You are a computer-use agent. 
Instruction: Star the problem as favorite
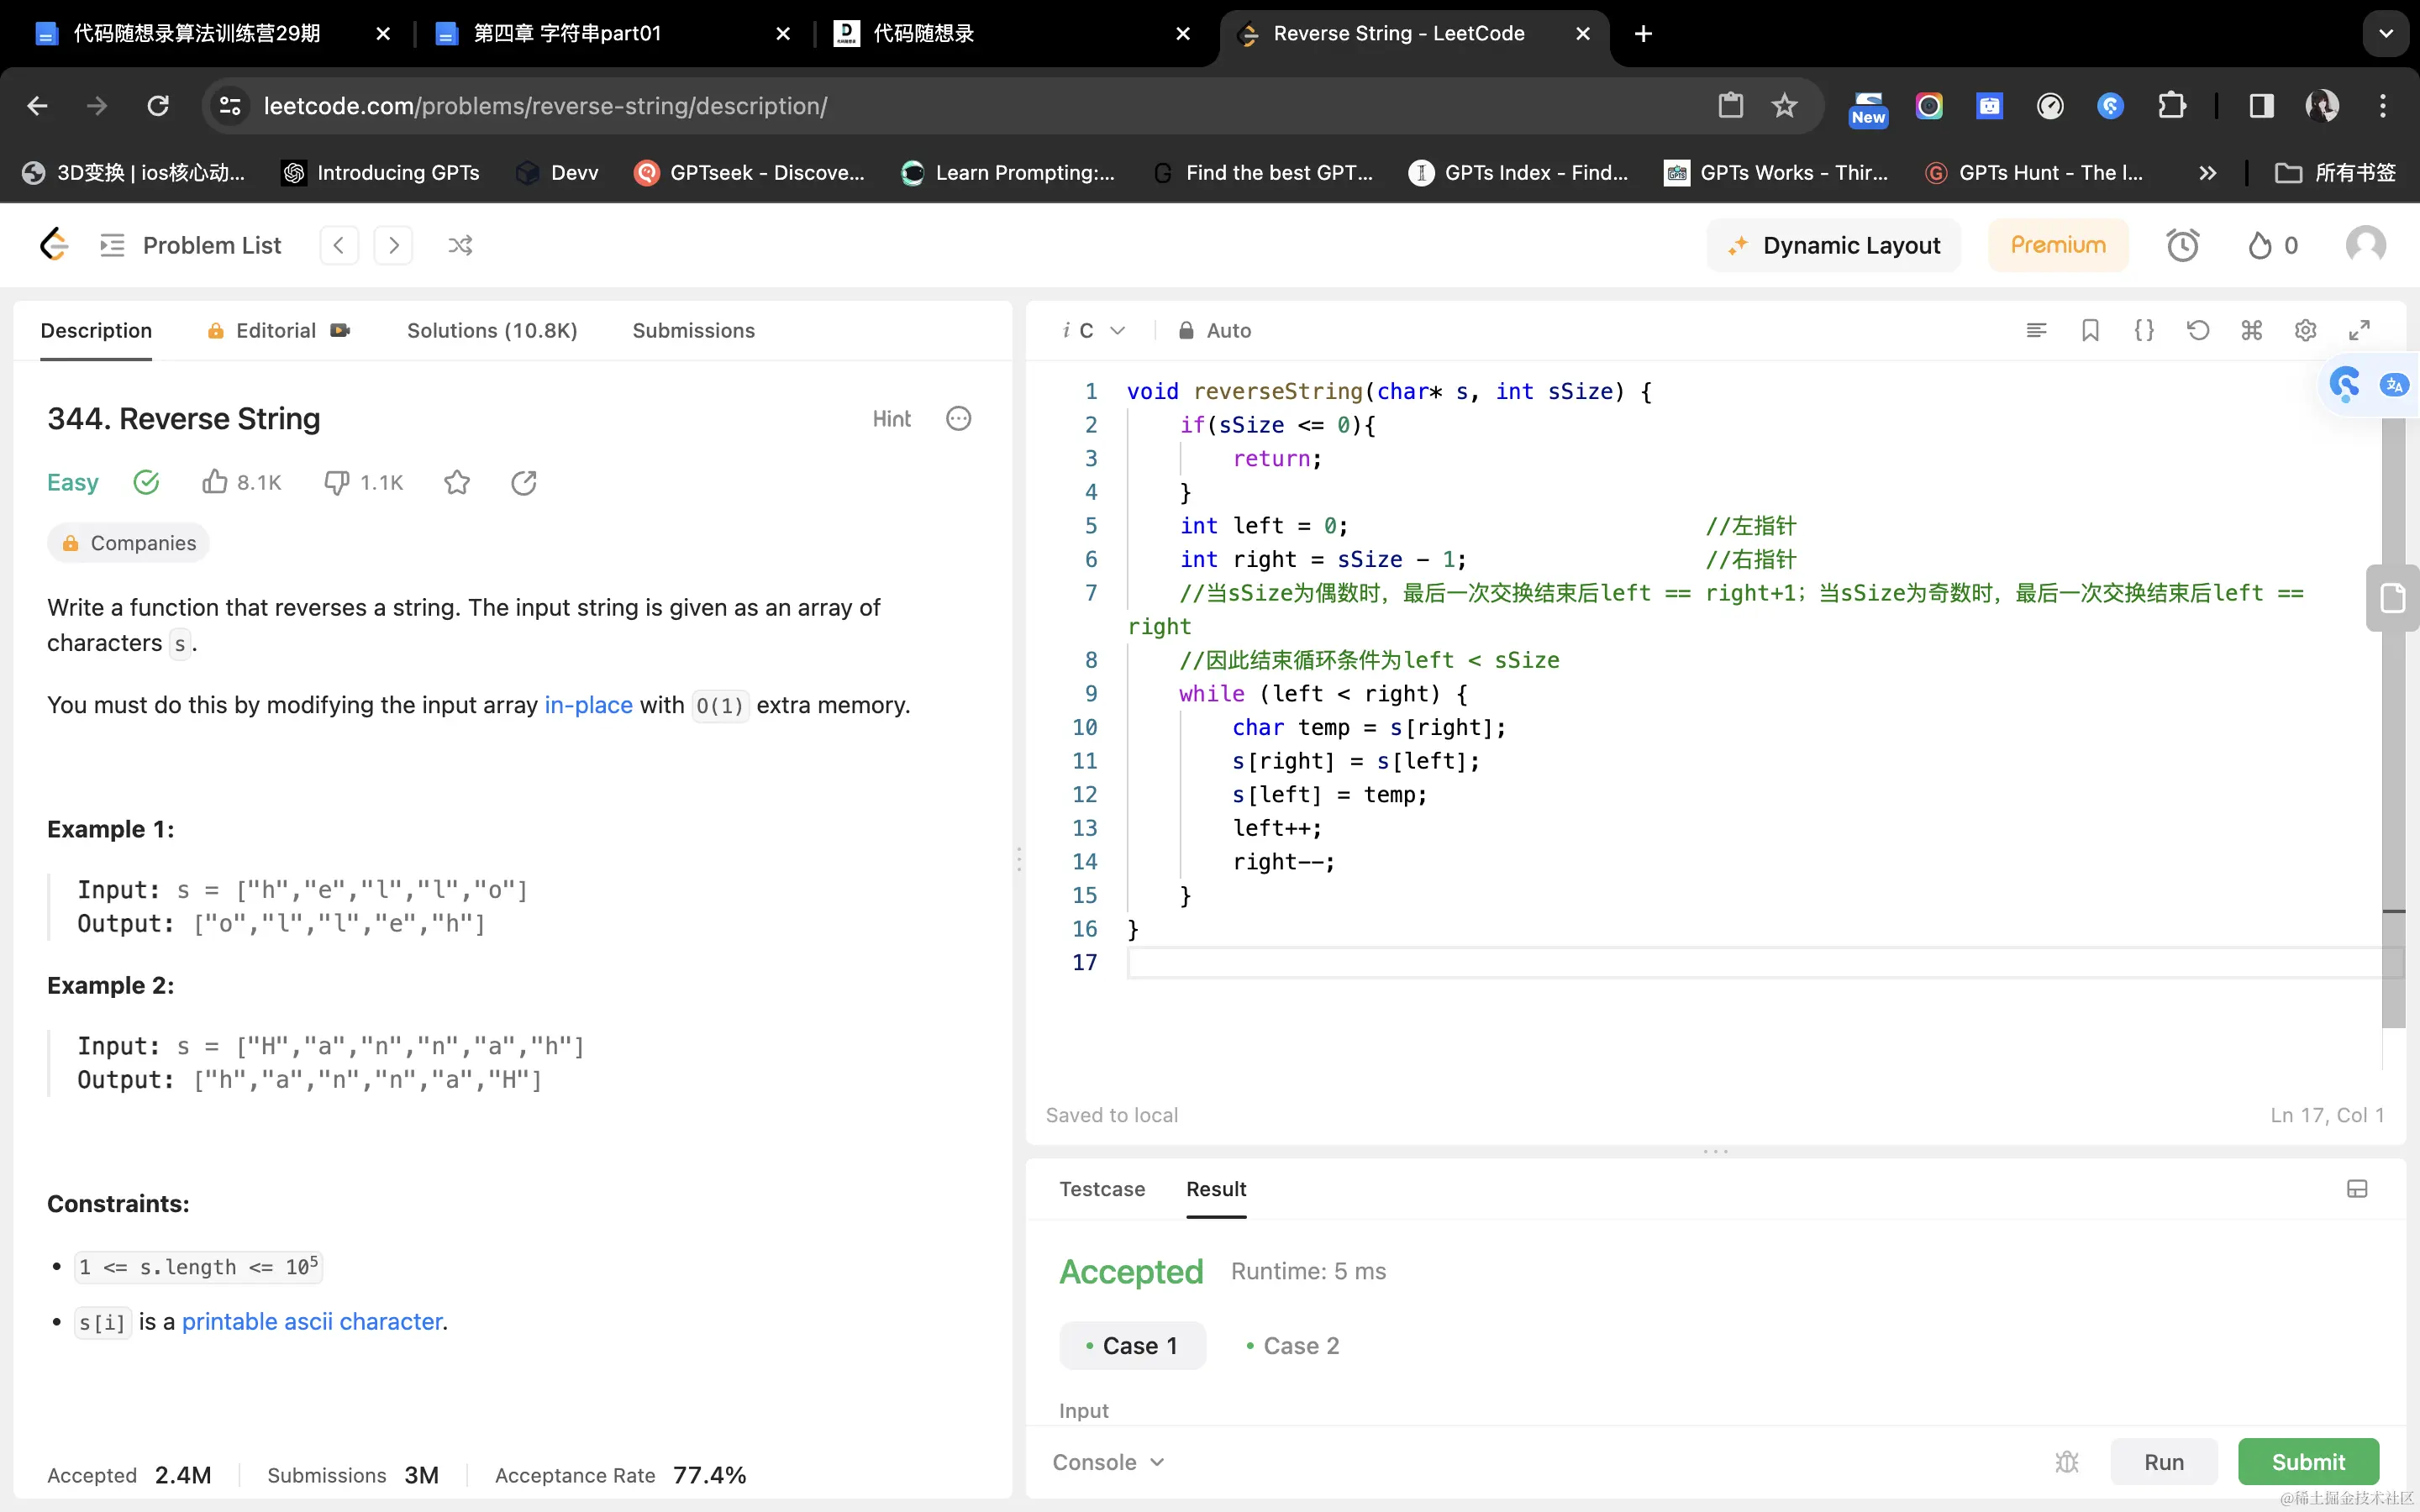coord(457,483)
